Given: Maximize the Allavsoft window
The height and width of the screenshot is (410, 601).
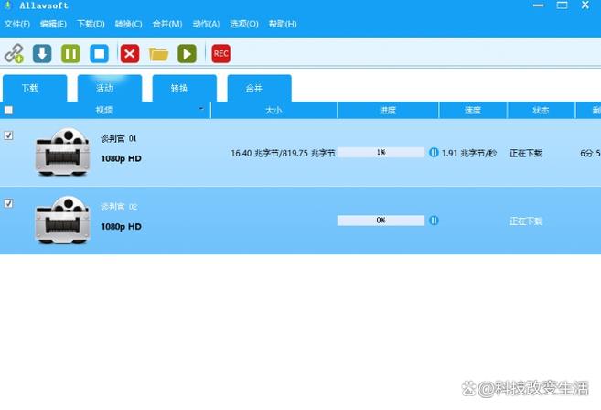Looking at the screenshot, I should tap(562, 5).
